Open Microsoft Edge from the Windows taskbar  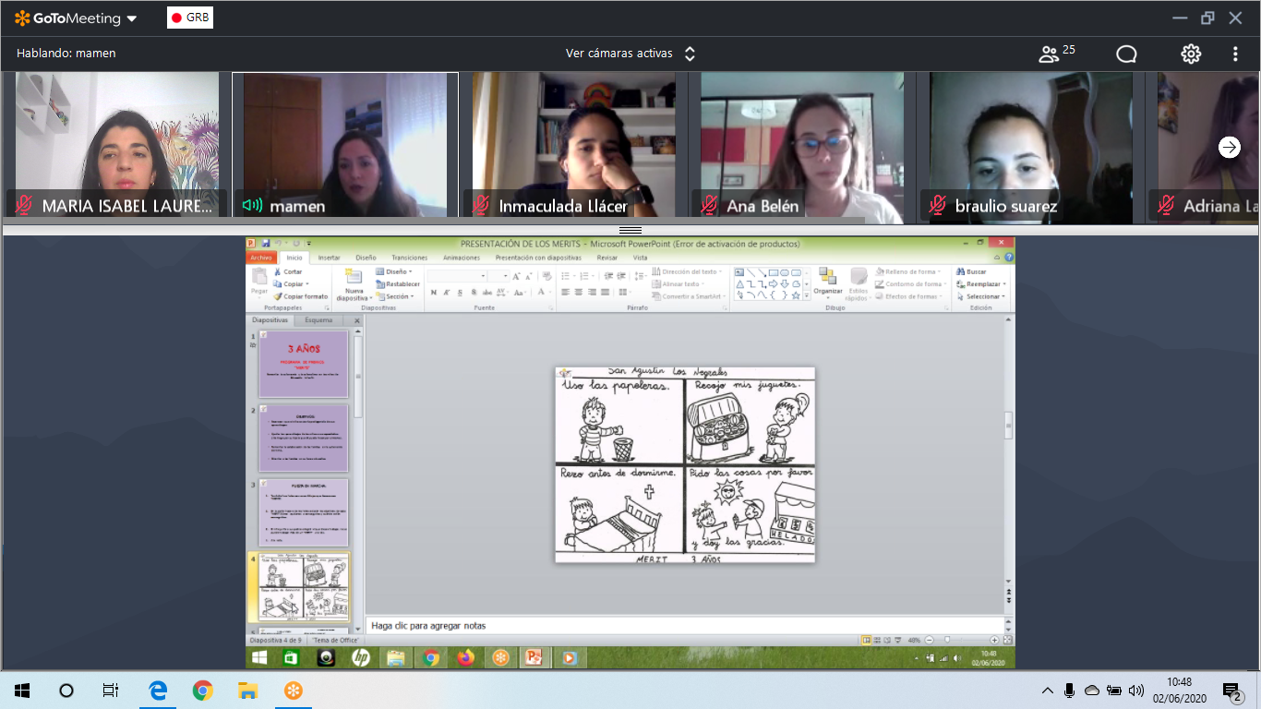(x=158, y=691)
